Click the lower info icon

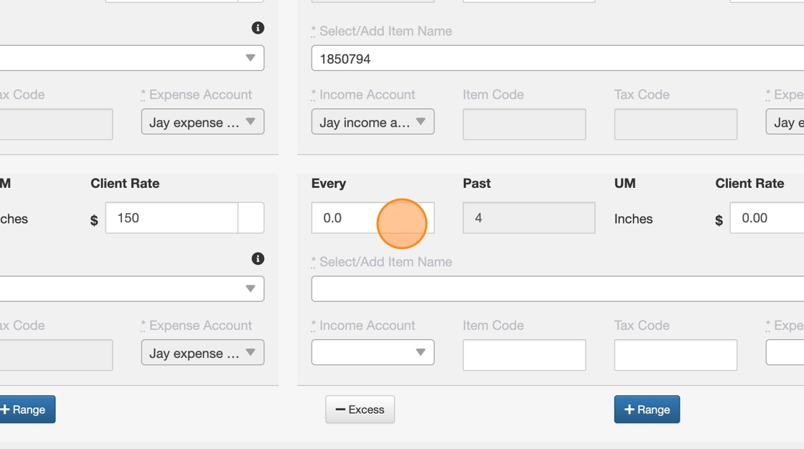tap(258, 259)
